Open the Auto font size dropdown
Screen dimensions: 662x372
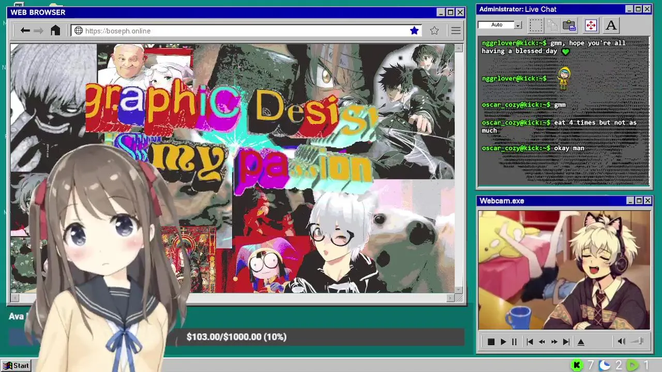coord(518,25)
